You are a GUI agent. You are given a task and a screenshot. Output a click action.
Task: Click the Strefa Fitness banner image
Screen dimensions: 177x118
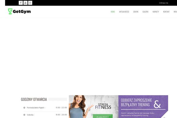coord(94,106)
